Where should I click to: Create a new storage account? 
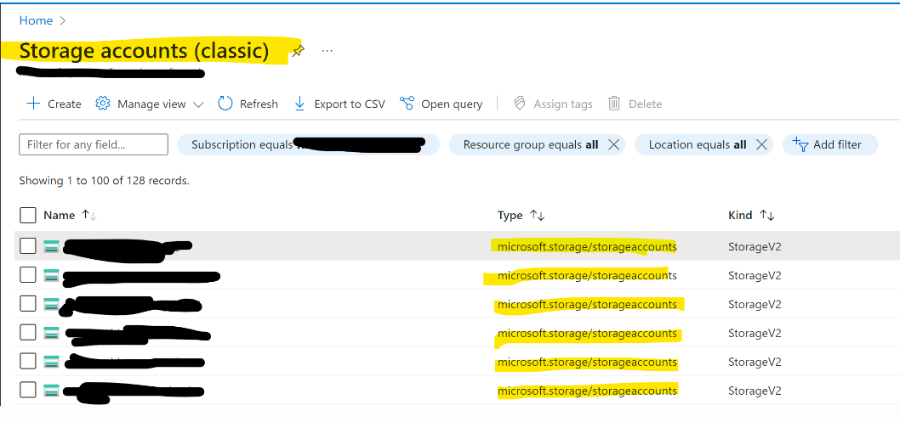click(54, 104)
